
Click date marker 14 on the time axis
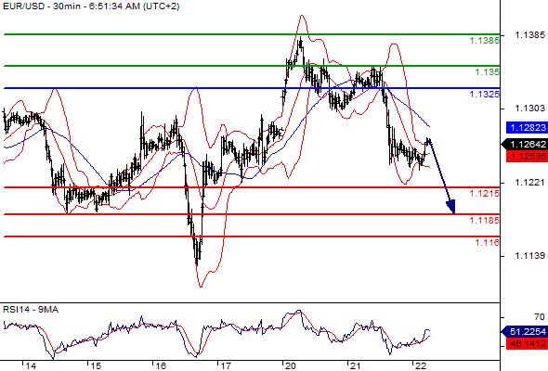(x=31, y=366)
